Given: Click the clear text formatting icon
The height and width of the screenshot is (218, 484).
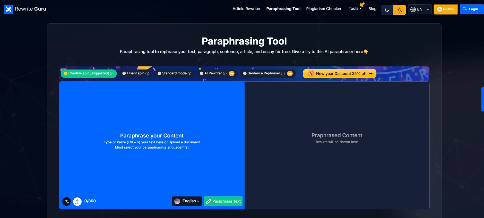Looking at the screenshot, I should [x=67, y=202].
